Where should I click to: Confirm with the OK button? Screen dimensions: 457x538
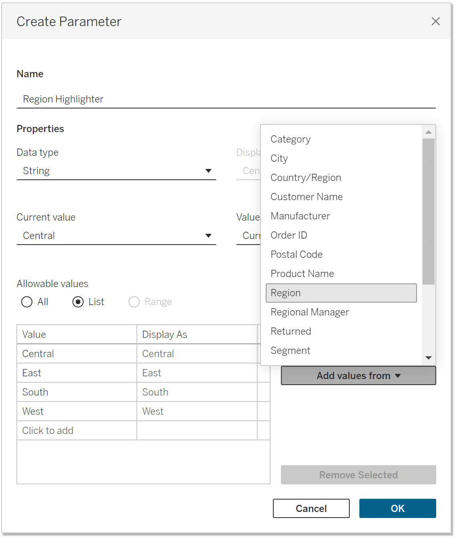pos(398,508)
